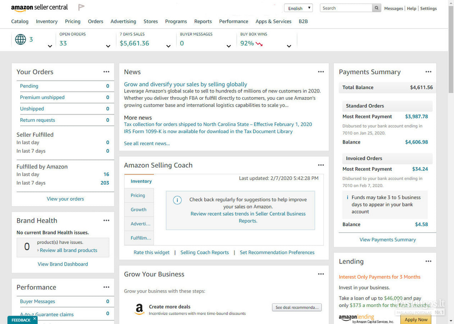The width and height of the screenshot is (454, 324).
Task: Open the Pending orders link
Action: pos(29,86)
